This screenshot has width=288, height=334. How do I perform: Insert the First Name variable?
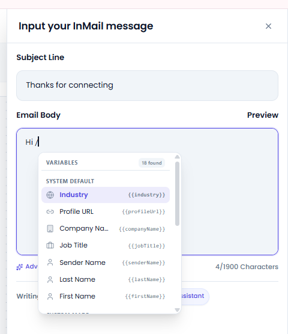[106, 296]
